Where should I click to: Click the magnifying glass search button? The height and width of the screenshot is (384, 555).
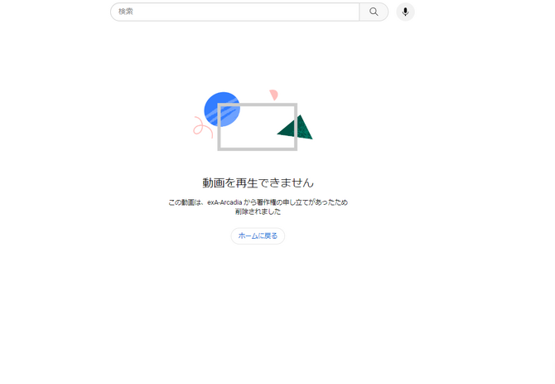tap(374, 12)
